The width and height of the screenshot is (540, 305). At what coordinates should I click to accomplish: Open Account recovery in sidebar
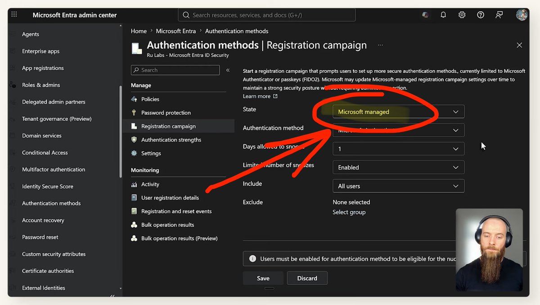[43, 220]
